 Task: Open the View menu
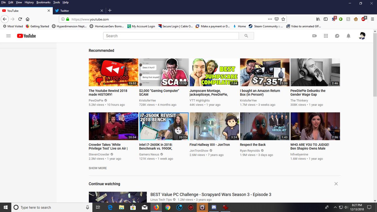[19, 2]
